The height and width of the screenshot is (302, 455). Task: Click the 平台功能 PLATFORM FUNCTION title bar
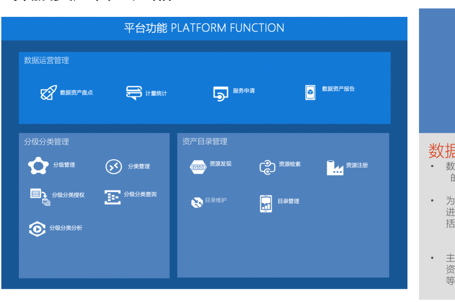[204, 28]
